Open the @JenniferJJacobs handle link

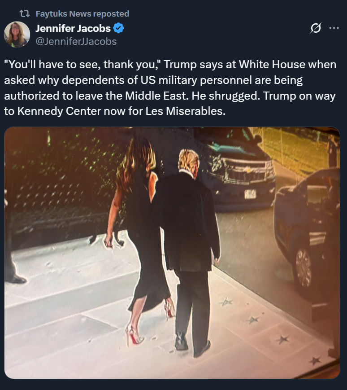point(76,41)
